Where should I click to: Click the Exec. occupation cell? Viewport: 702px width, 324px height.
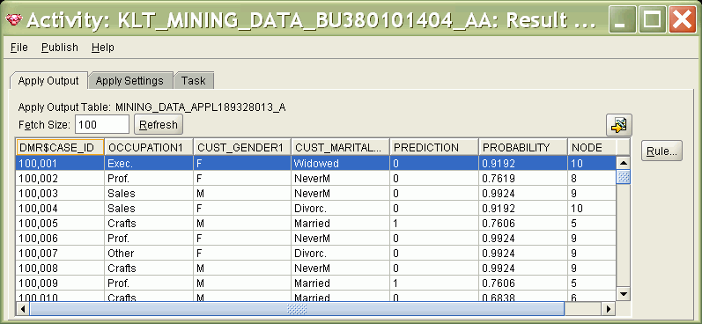[149, 164]
